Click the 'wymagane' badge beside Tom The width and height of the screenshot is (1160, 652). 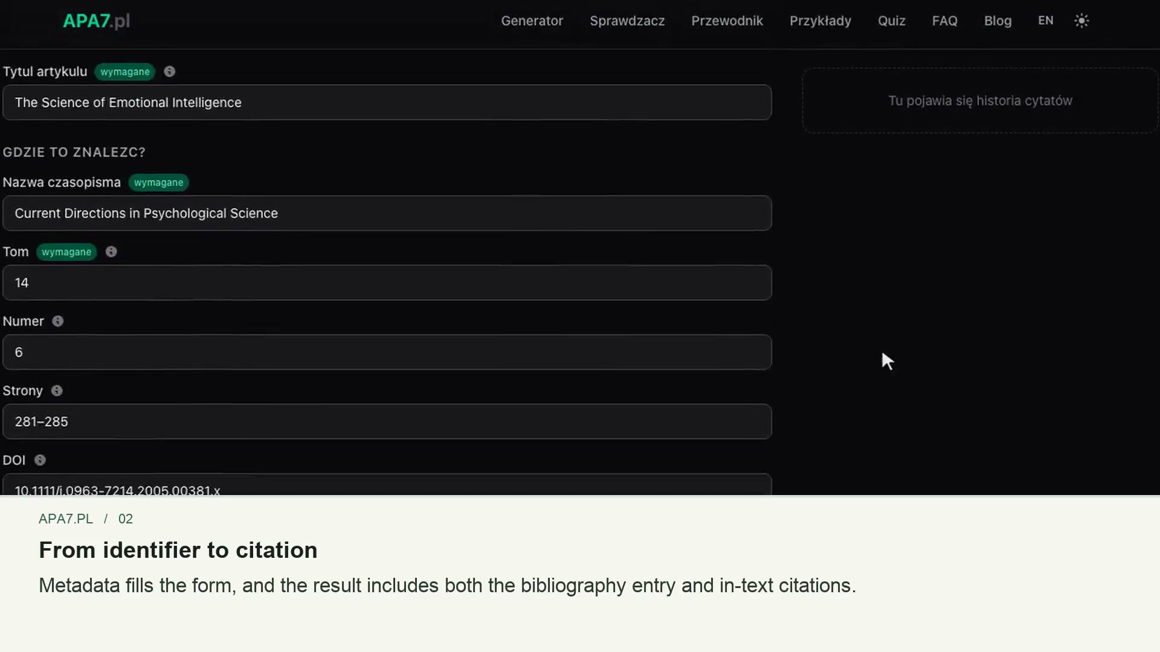point(66,252)
